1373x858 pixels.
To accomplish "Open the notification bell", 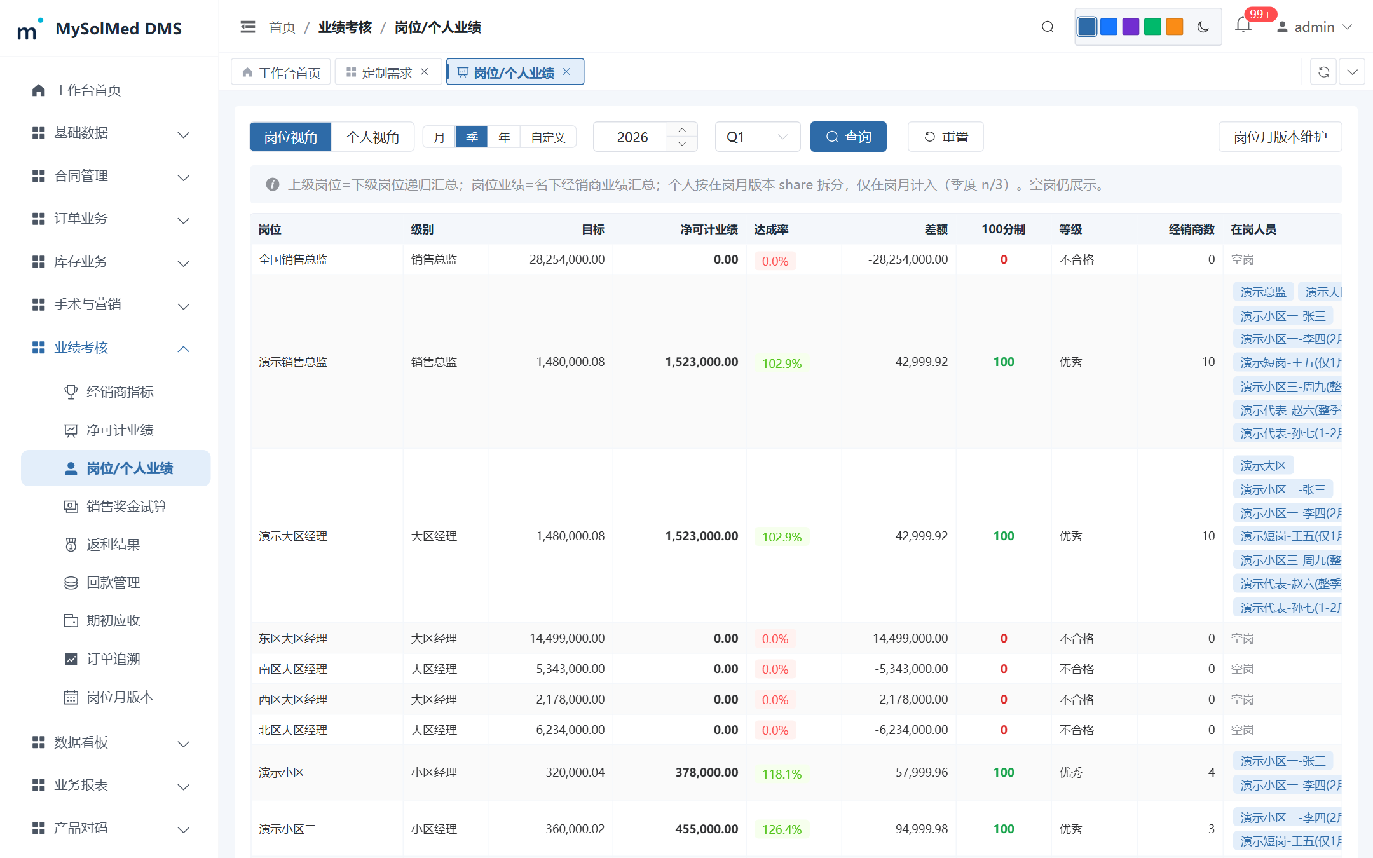I will click(1243, 25).
